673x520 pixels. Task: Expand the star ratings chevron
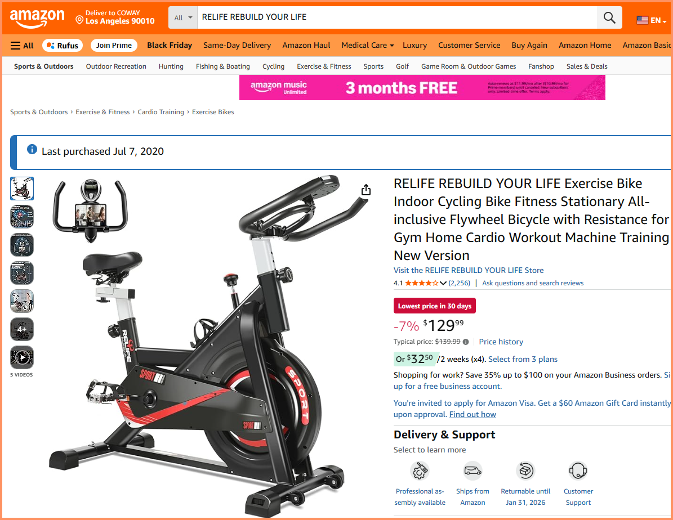pos(443,283)
